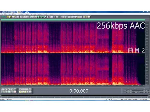Click the Play button in transport controls
The height and width of the screenshot is (112, 150).
(x=6, y=90)
